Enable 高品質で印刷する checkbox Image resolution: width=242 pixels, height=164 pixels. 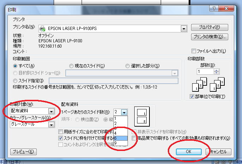tap(134, 138)
